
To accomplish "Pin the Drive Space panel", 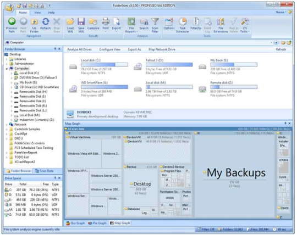I will [55, 178].
